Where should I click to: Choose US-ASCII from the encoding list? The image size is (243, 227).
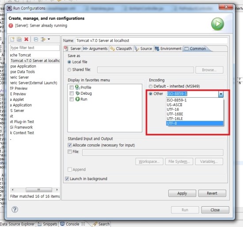point(195,105)
